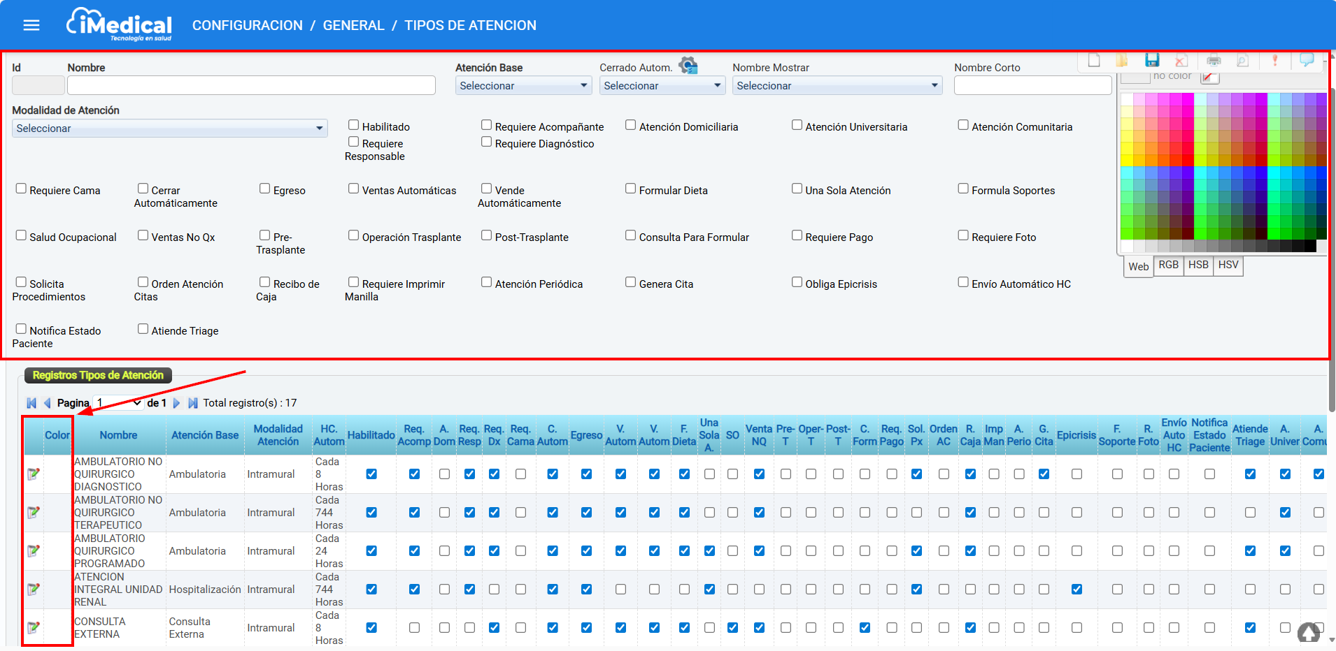1336x651 pixels.
Task: Open the Atención Base dropdown
Action: coord(523,86)
